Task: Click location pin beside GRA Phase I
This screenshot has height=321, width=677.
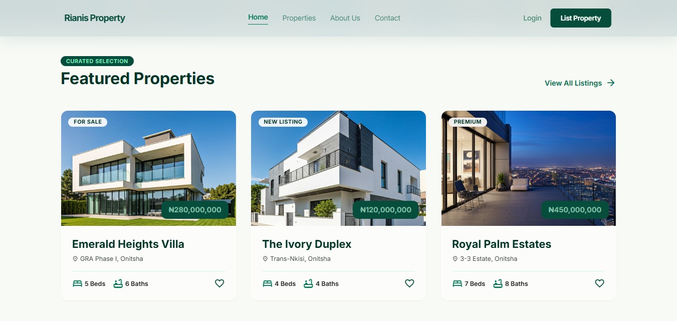Action: pos(75,259)
